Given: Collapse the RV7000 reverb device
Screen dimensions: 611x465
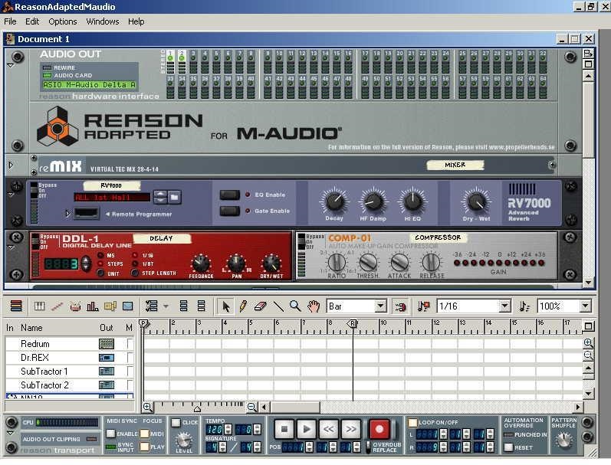Looking at the screenshot, I should coord(11,195).
